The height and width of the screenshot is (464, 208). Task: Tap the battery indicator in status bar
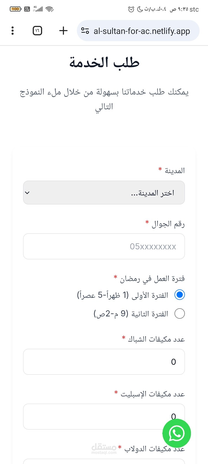point(16,9)
